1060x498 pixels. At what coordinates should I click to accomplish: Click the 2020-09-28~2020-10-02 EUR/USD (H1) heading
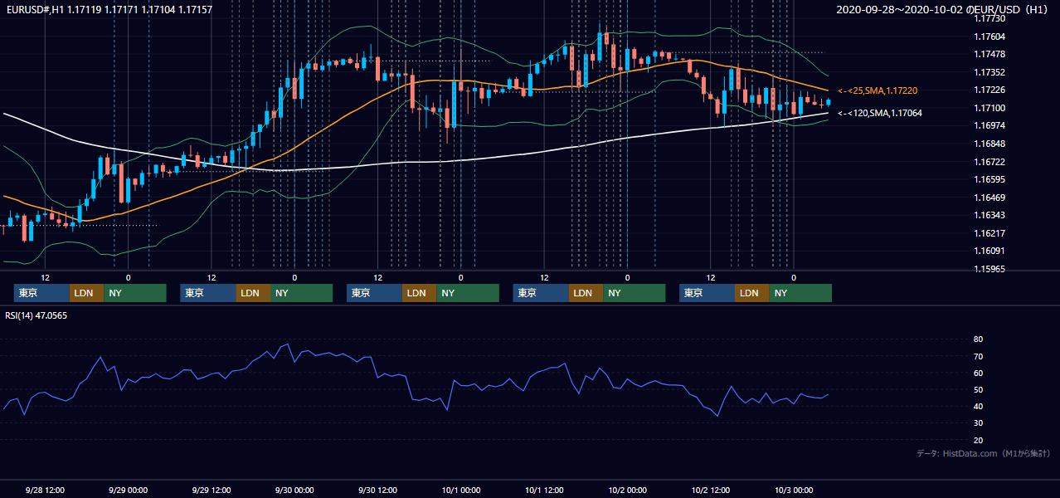(x=944, y=10)
